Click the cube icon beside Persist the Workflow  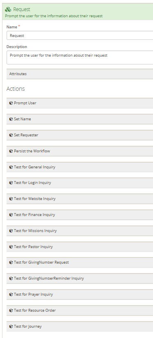pos(11,151)
